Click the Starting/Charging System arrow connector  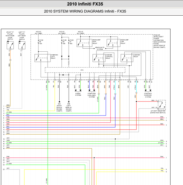pos(148,91)
